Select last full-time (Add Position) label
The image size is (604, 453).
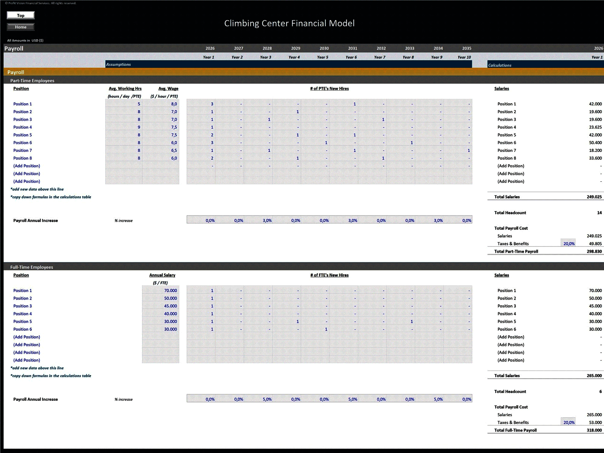[27, 360]
